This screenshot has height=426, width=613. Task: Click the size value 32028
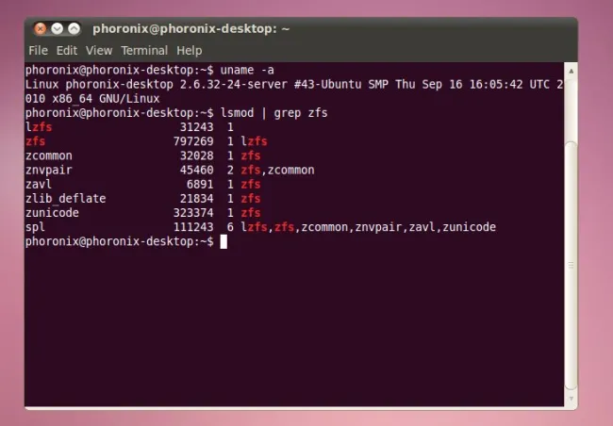coord(197,156)
